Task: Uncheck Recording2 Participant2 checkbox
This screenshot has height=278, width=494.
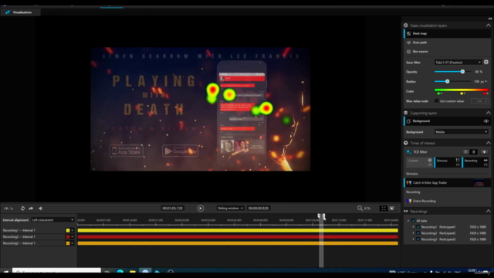Action: point(418,233)
